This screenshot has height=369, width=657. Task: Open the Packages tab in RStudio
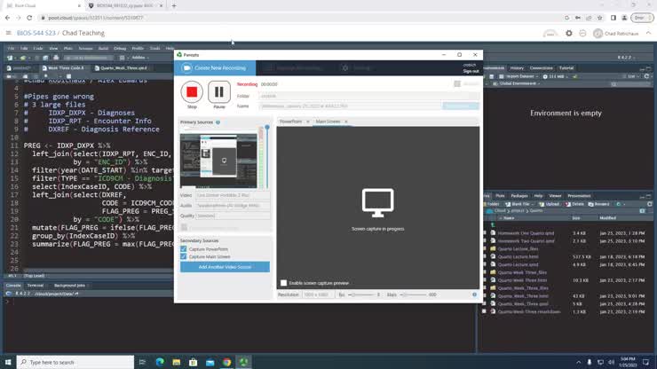coord(519,195)
